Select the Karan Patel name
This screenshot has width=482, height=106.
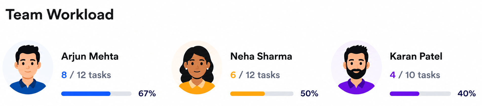tap(416, 56)
